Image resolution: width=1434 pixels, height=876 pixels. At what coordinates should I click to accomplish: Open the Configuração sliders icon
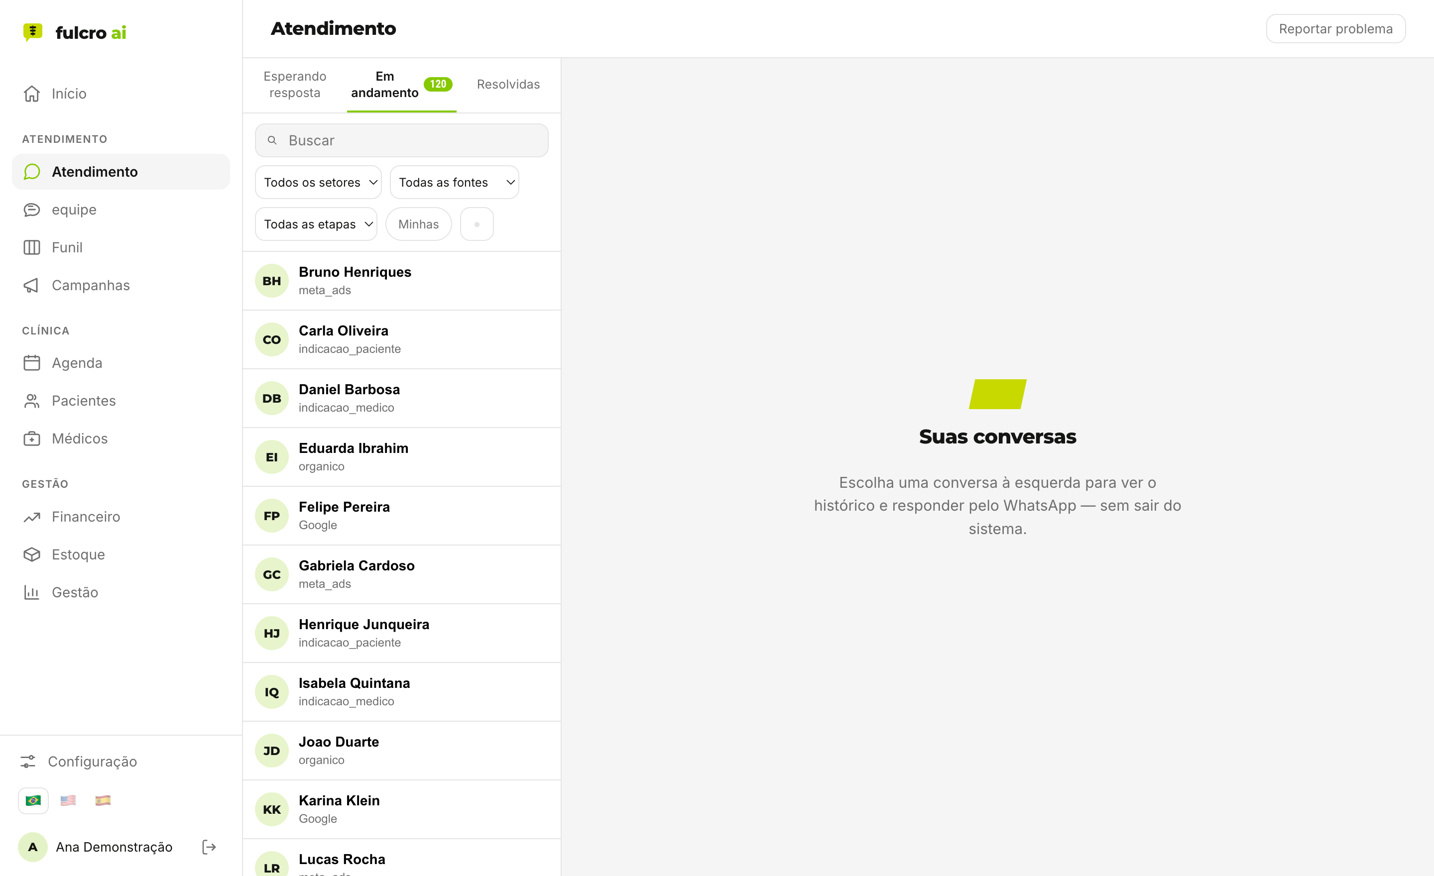28,762
